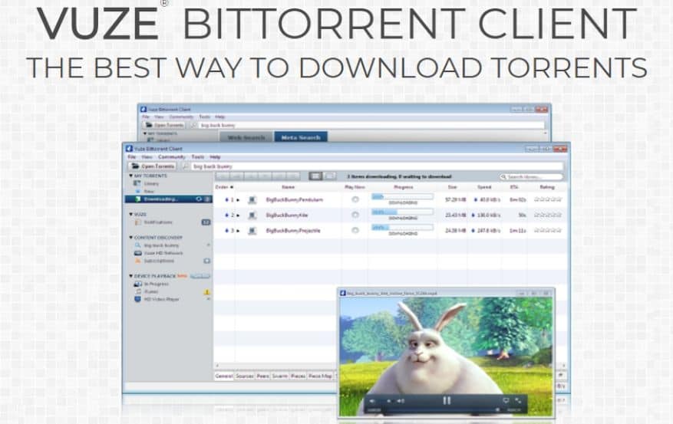Click the search box containing big buck bunny
The image size is (673, 424).
(x=377, y=166)
